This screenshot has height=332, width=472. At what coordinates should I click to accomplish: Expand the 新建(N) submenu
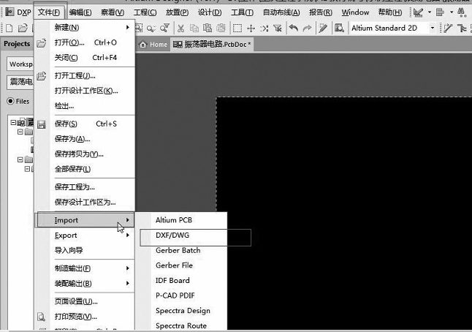pyautogui.click(x=84, y=27)
